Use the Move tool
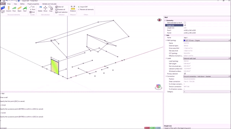The height and width of the screenshot is (129, 231). click(46, 9)
